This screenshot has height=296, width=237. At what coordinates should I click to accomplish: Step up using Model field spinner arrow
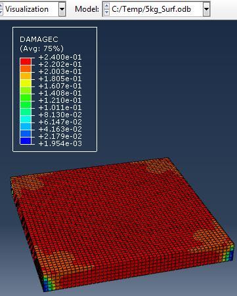point(106,6)
